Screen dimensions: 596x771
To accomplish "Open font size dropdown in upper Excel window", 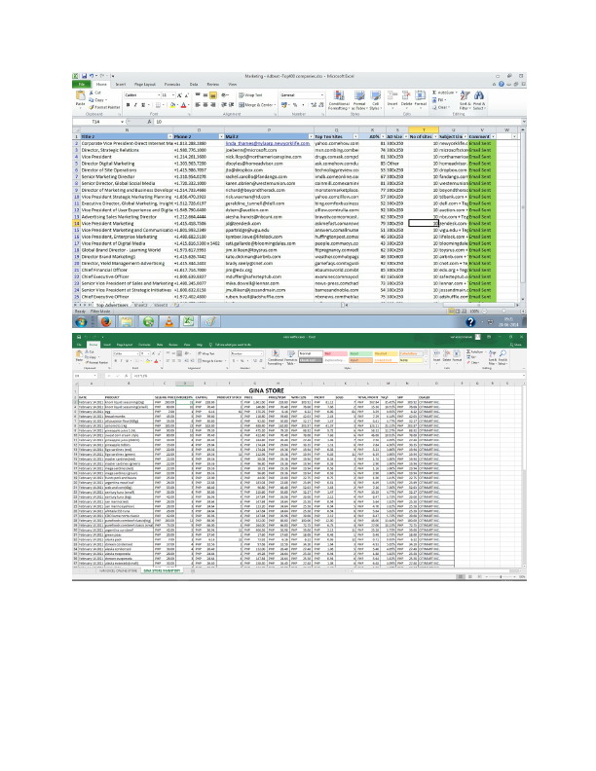I will pos(173,95).
